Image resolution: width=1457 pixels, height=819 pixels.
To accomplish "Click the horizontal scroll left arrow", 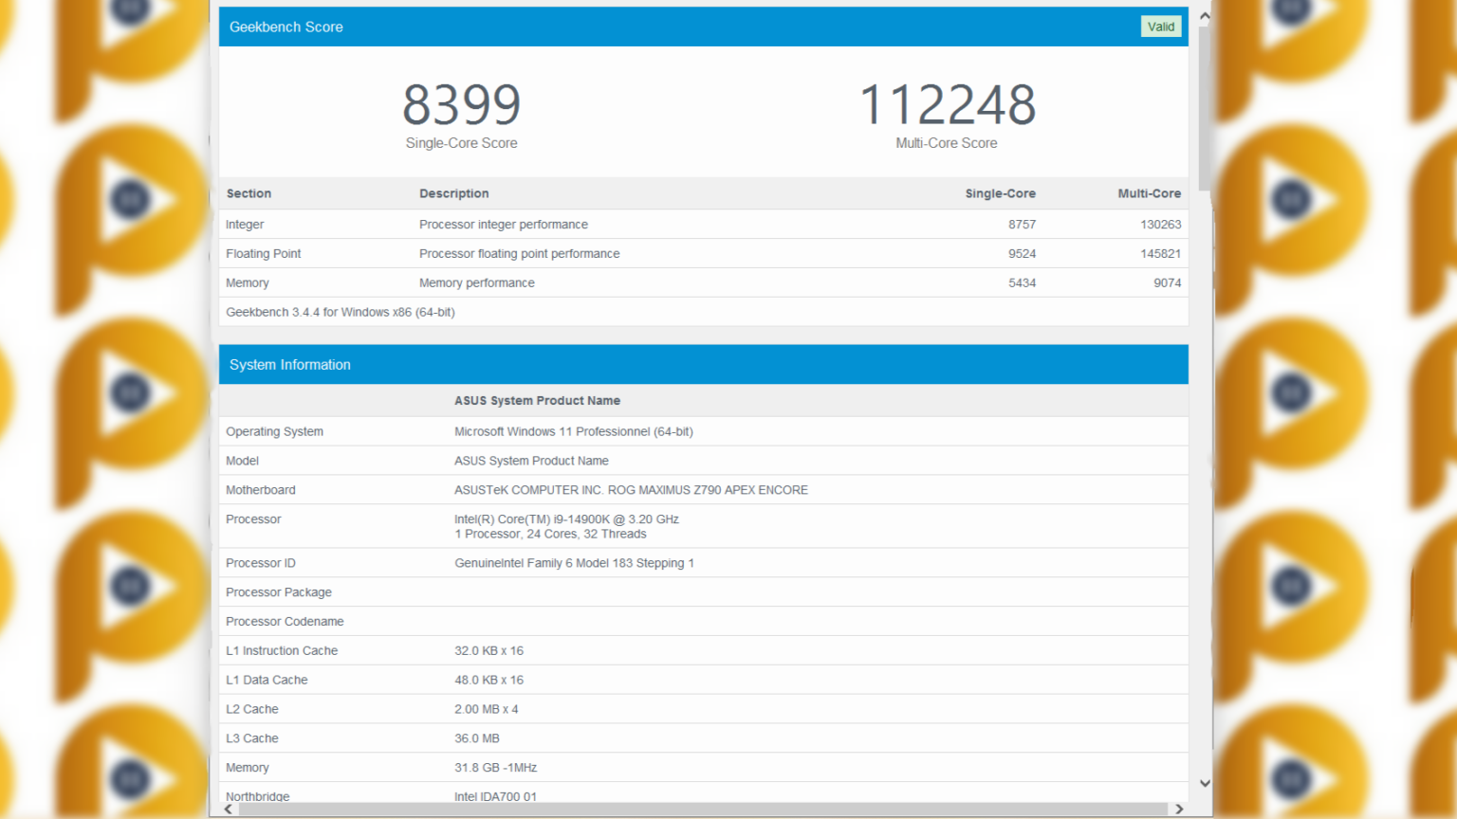I will (x=228, y=809).
